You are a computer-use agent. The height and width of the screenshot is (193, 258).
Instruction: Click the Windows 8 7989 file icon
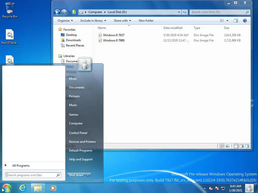(100, 40)
